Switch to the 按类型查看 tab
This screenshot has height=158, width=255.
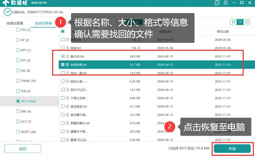[43, 23]
